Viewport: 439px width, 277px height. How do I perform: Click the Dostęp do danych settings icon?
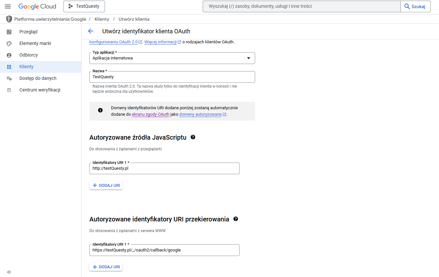[9, 78]
